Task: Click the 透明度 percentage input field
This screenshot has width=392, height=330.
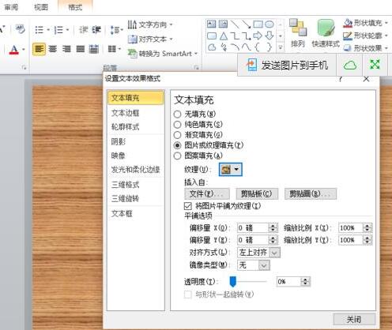Action: 288,282
